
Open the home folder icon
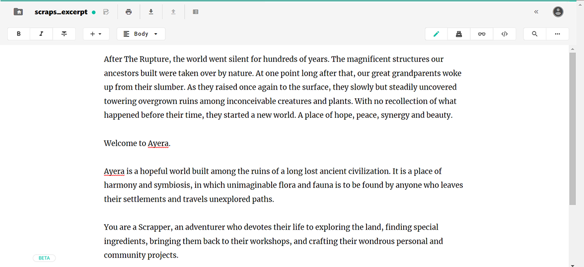click(18, 12)
